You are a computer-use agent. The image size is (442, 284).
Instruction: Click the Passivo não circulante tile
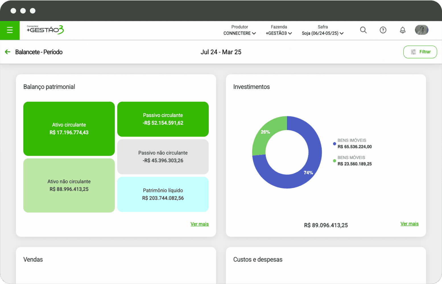coord(163,157)
